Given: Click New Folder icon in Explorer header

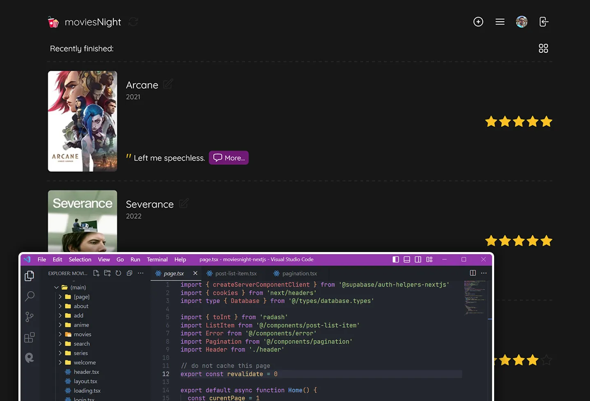Looking at the screenshot, I should coord(107,273).
